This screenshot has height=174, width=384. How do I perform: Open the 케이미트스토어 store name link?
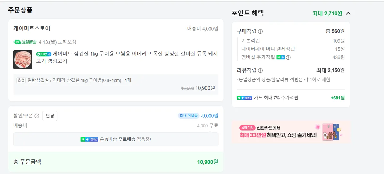pyautogui.click(x=32, y=29)
